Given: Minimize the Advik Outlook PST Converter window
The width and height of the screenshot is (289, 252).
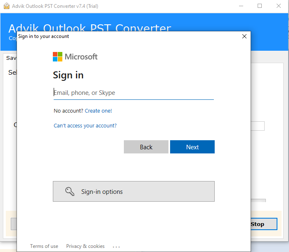Looking at the screenshot, I should point(241,6).
